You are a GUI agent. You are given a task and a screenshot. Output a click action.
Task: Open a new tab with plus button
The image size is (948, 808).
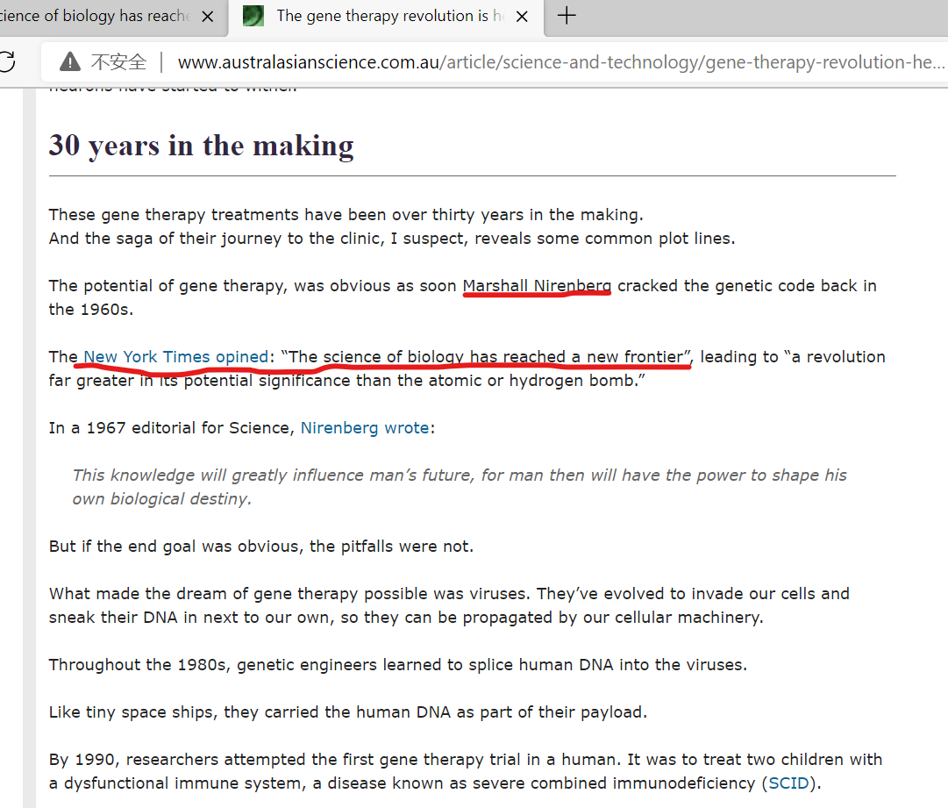pyautogui.click(x=567, y=16)
